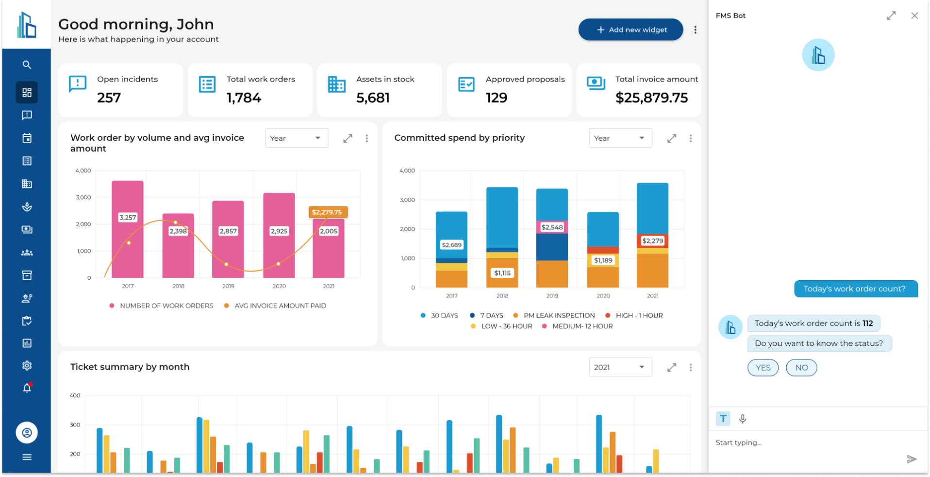
Task: Open Settings using the gear icon
Action: (x=27, y=365)
